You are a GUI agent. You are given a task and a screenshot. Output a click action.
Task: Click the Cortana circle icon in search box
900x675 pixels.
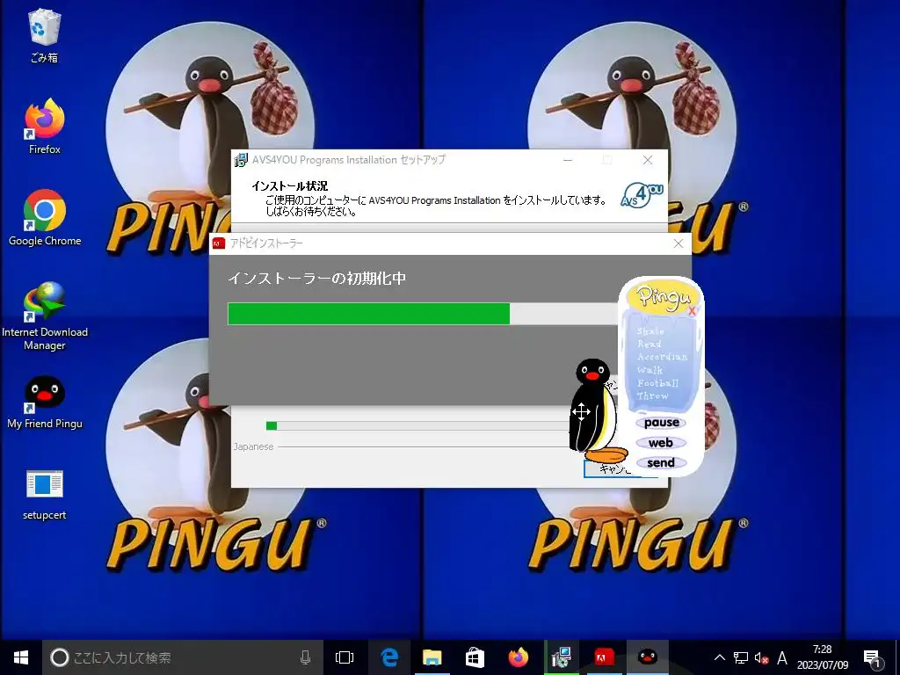click(59, 657)
